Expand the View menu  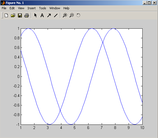21,8
